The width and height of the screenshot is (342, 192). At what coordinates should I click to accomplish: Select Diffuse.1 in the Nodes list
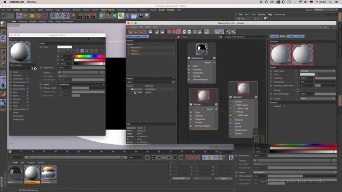tap(135, 51)
